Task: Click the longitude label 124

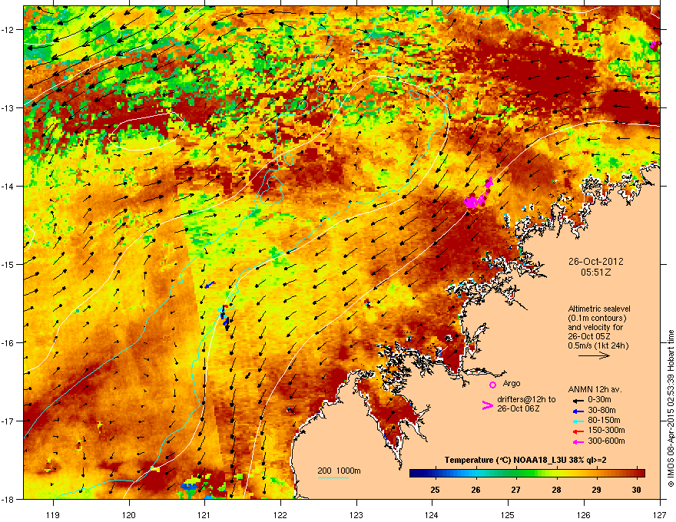Action: coord(432,514)
